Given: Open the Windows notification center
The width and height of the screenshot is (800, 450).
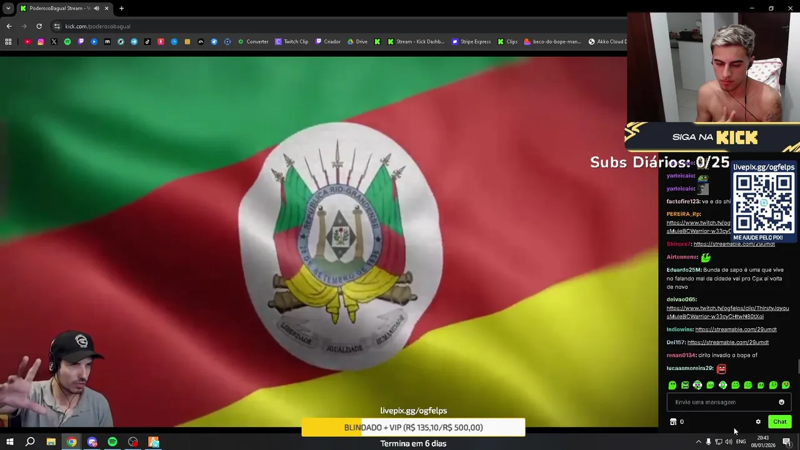Looking at the screenshot, I should (x=787, y=442).
